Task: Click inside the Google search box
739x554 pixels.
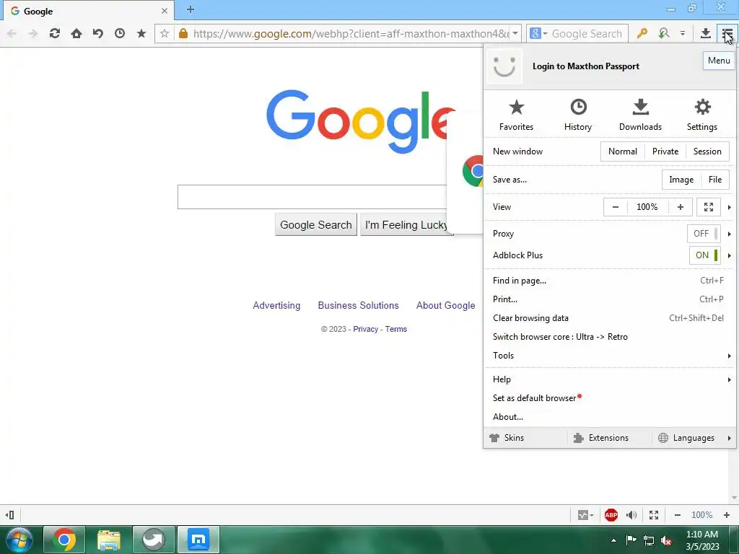Action: click(x=312, y=197)
